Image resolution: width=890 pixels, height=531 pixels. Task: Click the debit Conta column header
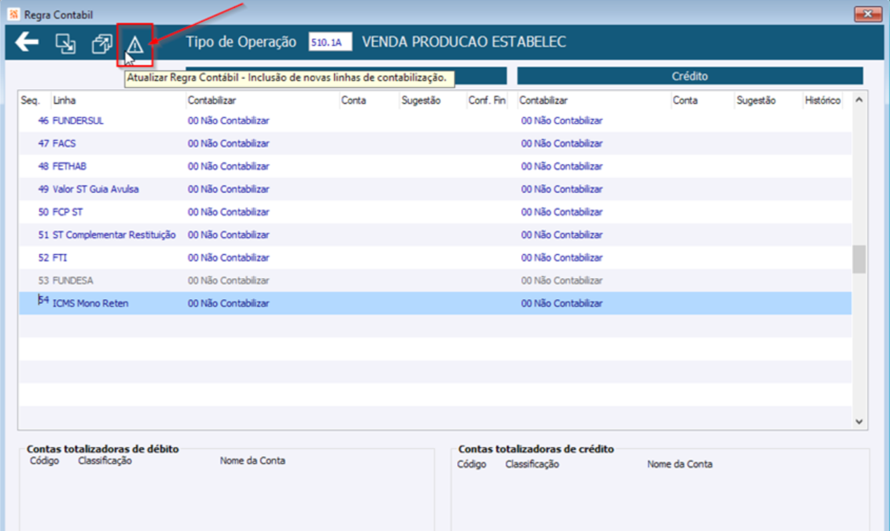point(354,100)
